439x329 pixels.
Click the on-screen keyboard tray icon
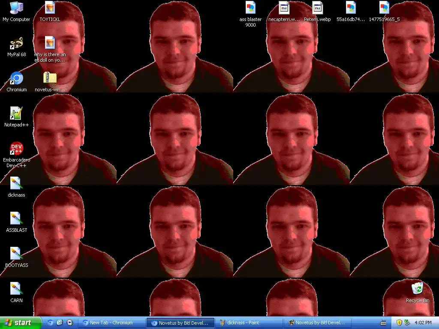point(383,323)
